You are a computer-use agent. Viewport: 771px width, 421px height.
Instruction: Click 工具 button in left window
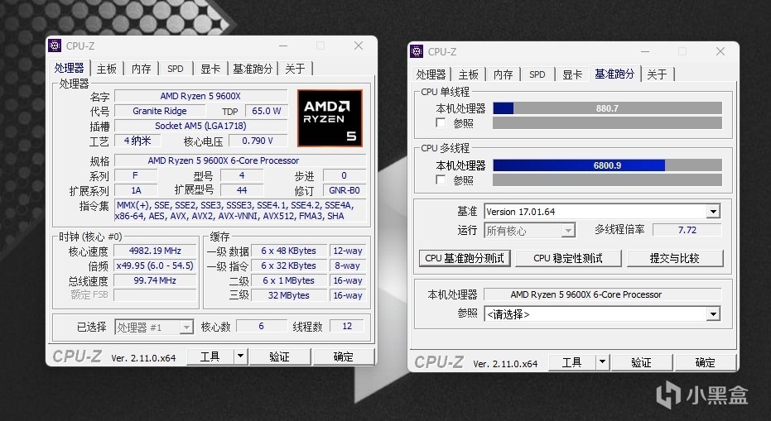pos(210,356)
